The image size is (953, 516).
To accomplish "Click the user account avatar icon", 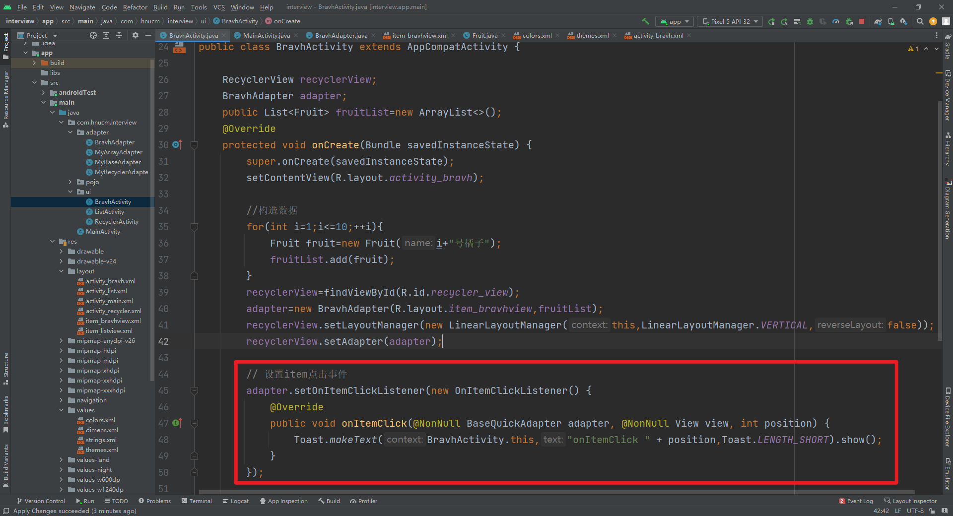I will (946, 21).
